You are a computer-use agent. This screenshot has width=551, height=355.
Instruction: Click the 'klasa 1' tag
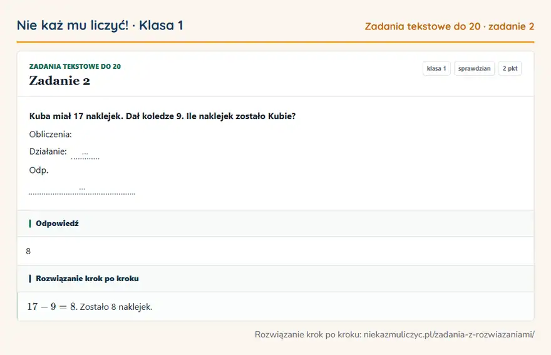click(436, 68)
